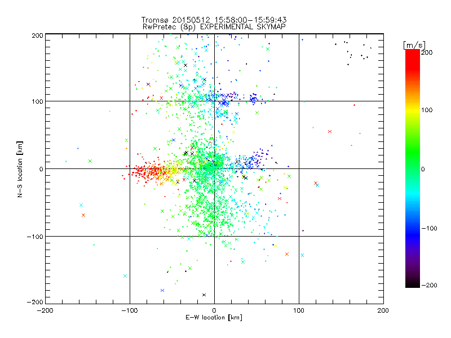This screenshot has height=338, width=451.
Task: Click the N-S axis tick label "-200"
Action: [35, 302]
